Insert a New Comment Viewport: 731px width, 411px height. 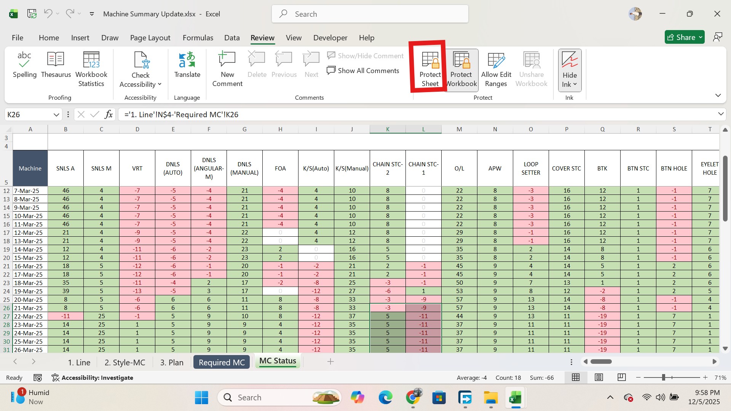point(227,68)
